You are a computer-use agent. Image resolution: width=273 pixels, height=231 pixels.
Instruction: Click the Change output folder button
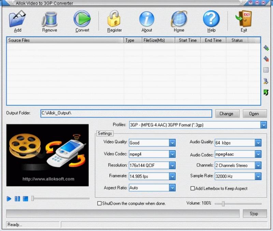tap(226, 114)
